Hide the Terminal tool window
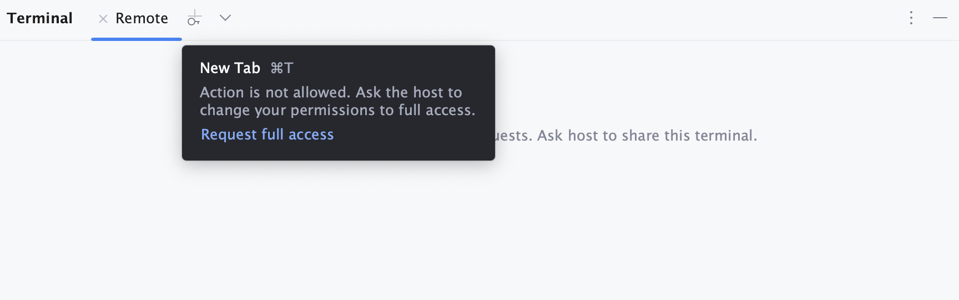Image resolution: width=959 pixels, height=300 pixels. coord(940,18)
